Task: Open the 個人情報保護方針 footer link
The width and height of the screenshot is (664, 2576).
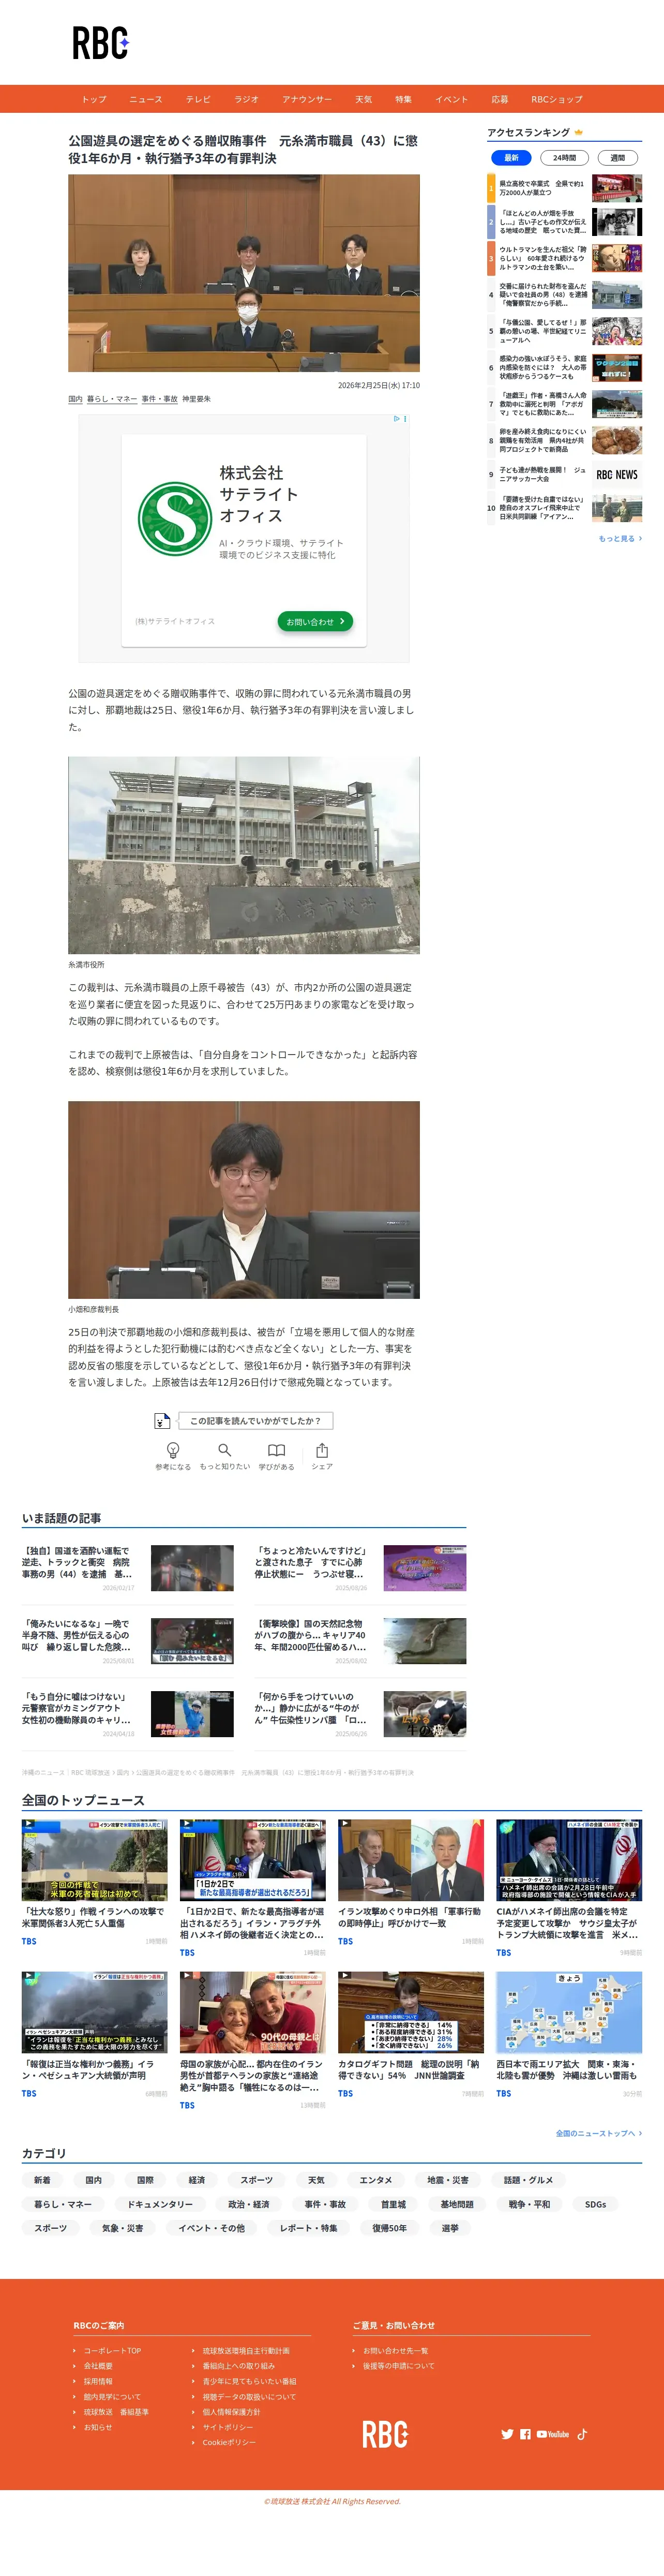Action: coord(231,2412)
